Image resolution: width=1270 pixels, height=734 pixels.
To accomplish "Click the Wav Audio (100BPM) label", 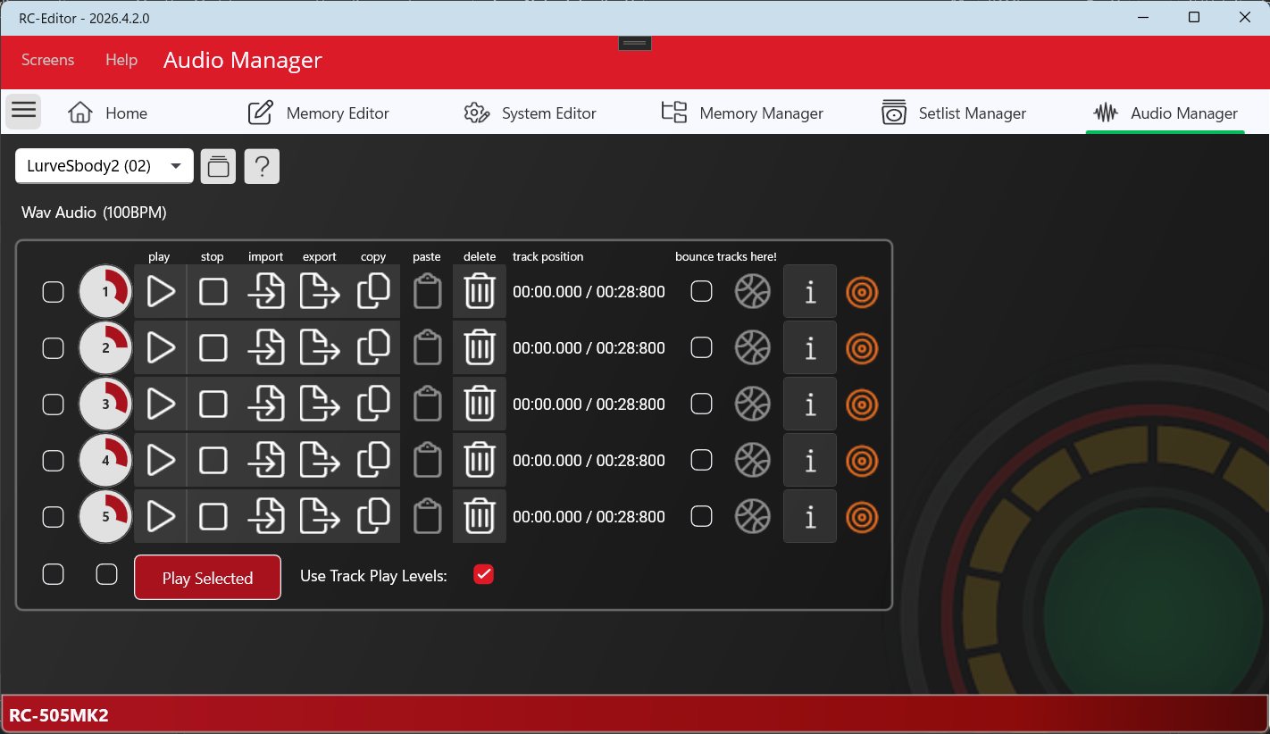I will (x=94, y=213).
